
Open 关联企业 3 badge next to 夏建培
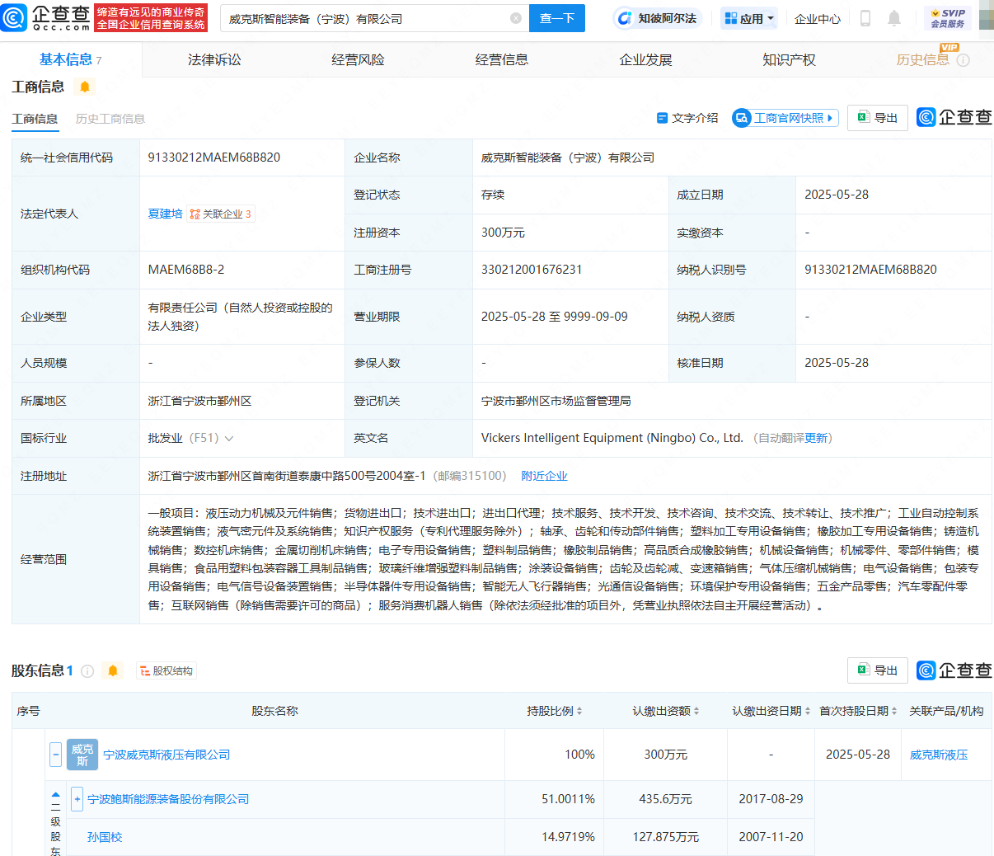click(221, 214)
